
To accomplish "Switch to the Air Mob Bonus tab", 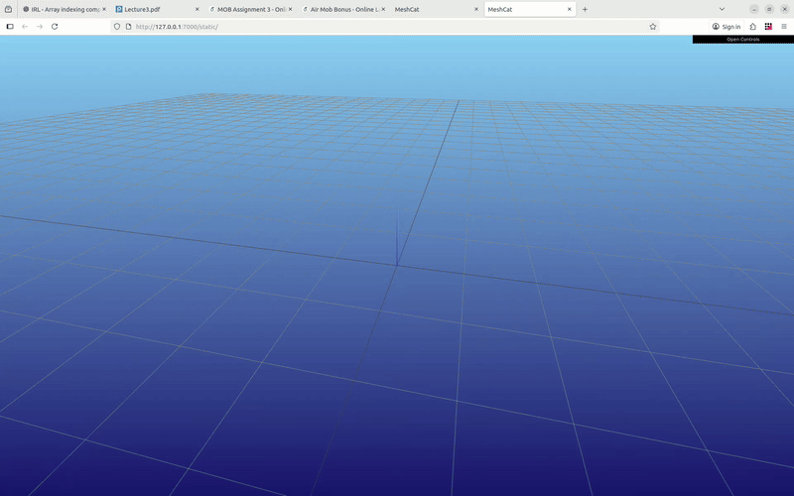I will point(343,9).
